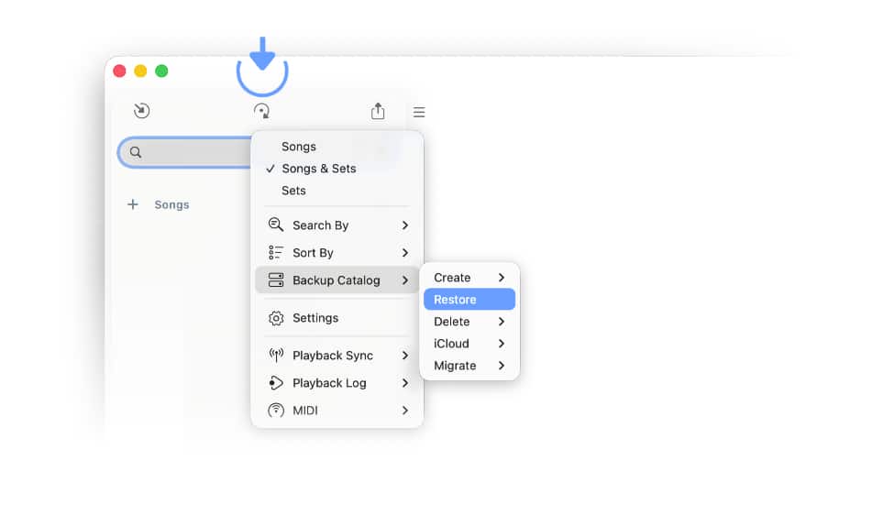
Task: Open the share icon in toolbar
Action: [x=378, y=111]
